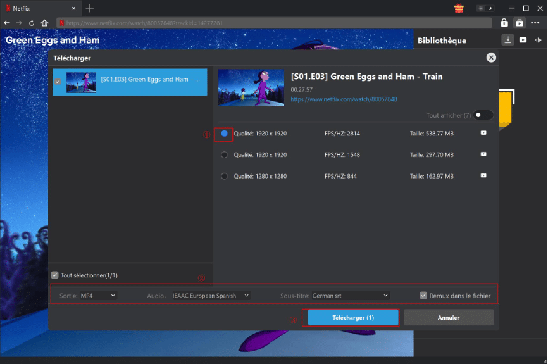This screenshot has height=364, width=548.
Task: Open the Audio language dropdown
Action: [211, 296]
